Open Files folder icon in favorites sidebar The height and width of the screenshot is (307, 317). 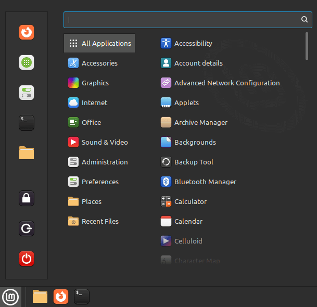tap(27, 153)
